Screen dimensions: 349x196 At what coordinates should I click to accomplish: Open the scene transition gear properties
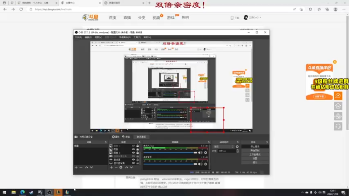(x=237, y=147)
